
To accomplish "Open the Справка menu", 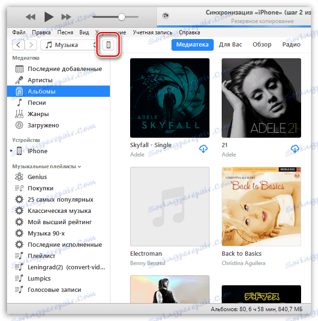I will tap(189, 32).
